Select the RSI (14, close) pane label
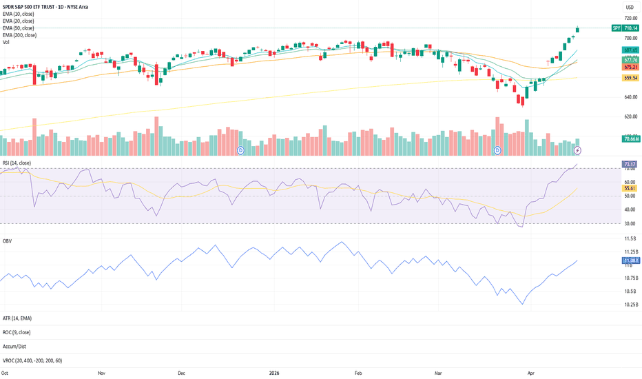This screenshot has height=379, width=642. click(x=17, y=163)
